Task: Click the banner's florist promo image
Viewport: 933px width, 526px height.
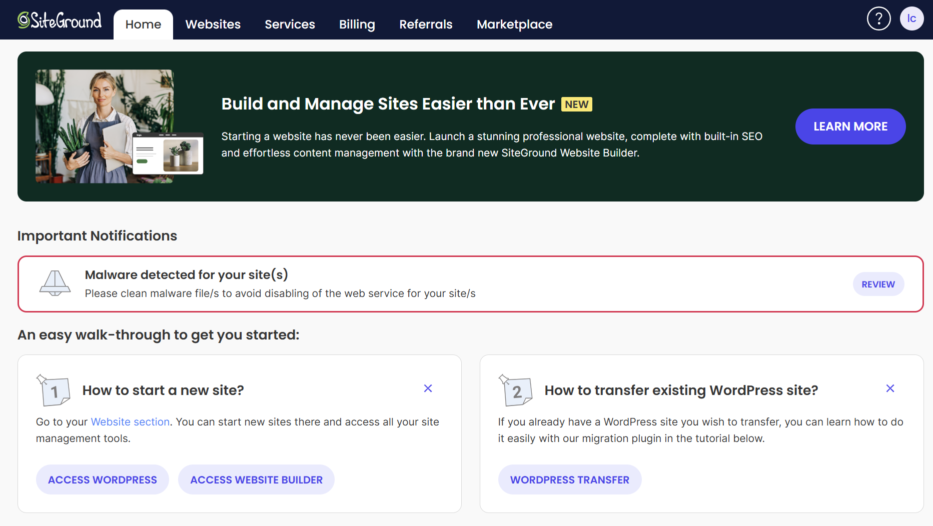Action: click(x=119, y=126)
